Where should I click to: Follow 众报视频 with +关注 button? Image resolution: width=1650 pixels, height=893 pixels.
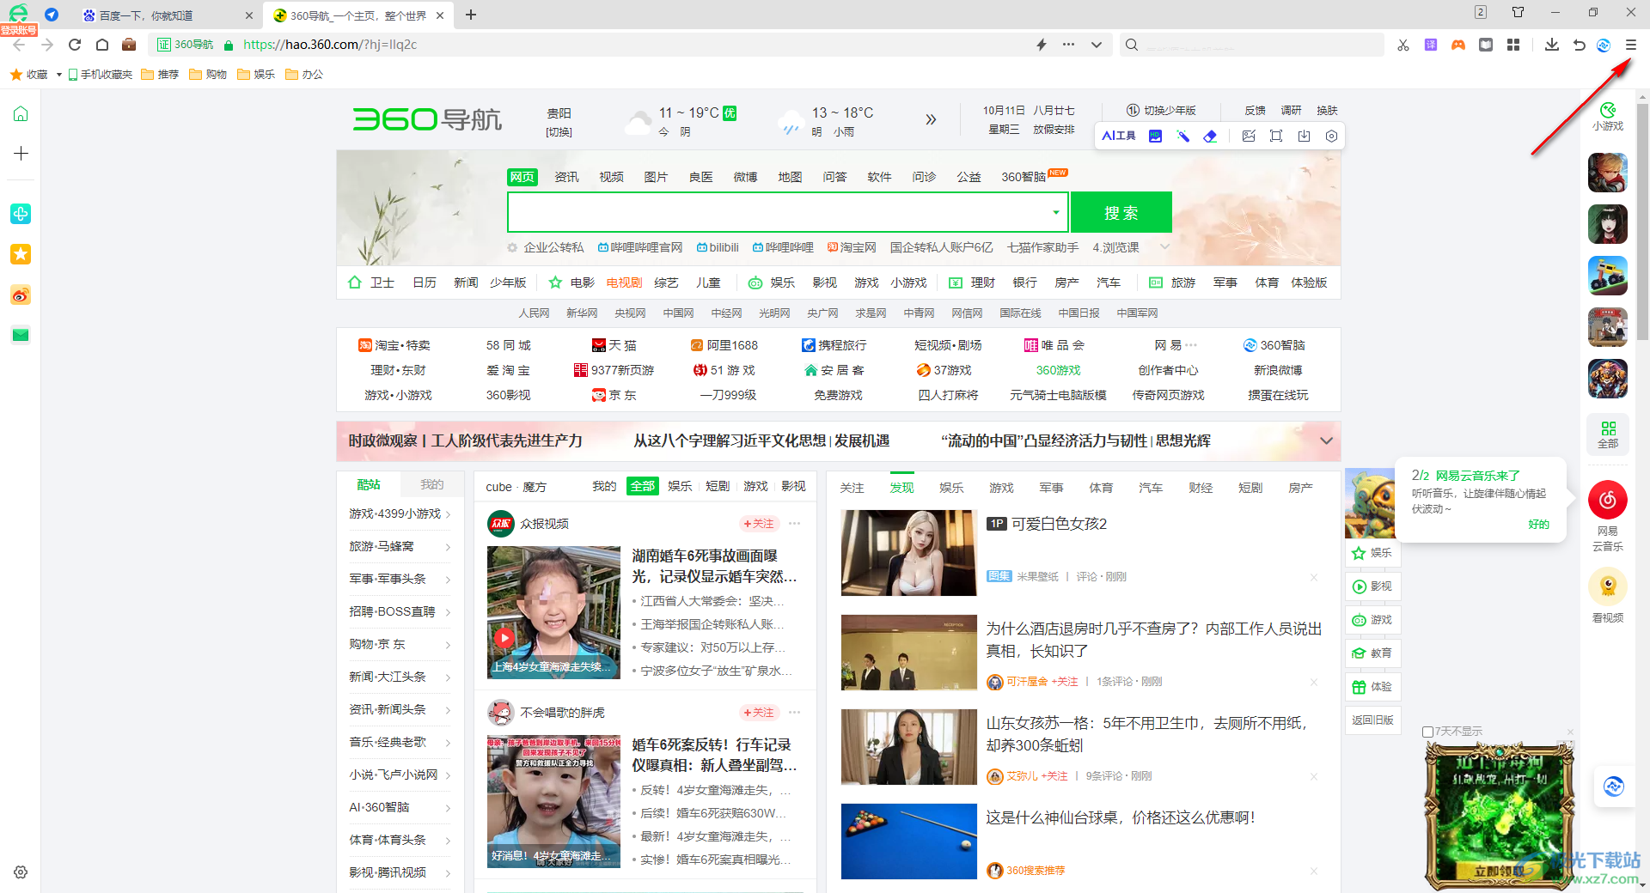[759, 524]
